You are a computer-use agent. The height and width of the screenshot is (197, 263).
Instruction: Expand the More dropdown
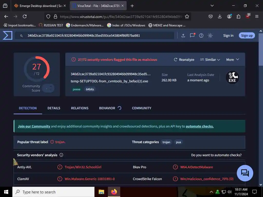tap(232, 60)
